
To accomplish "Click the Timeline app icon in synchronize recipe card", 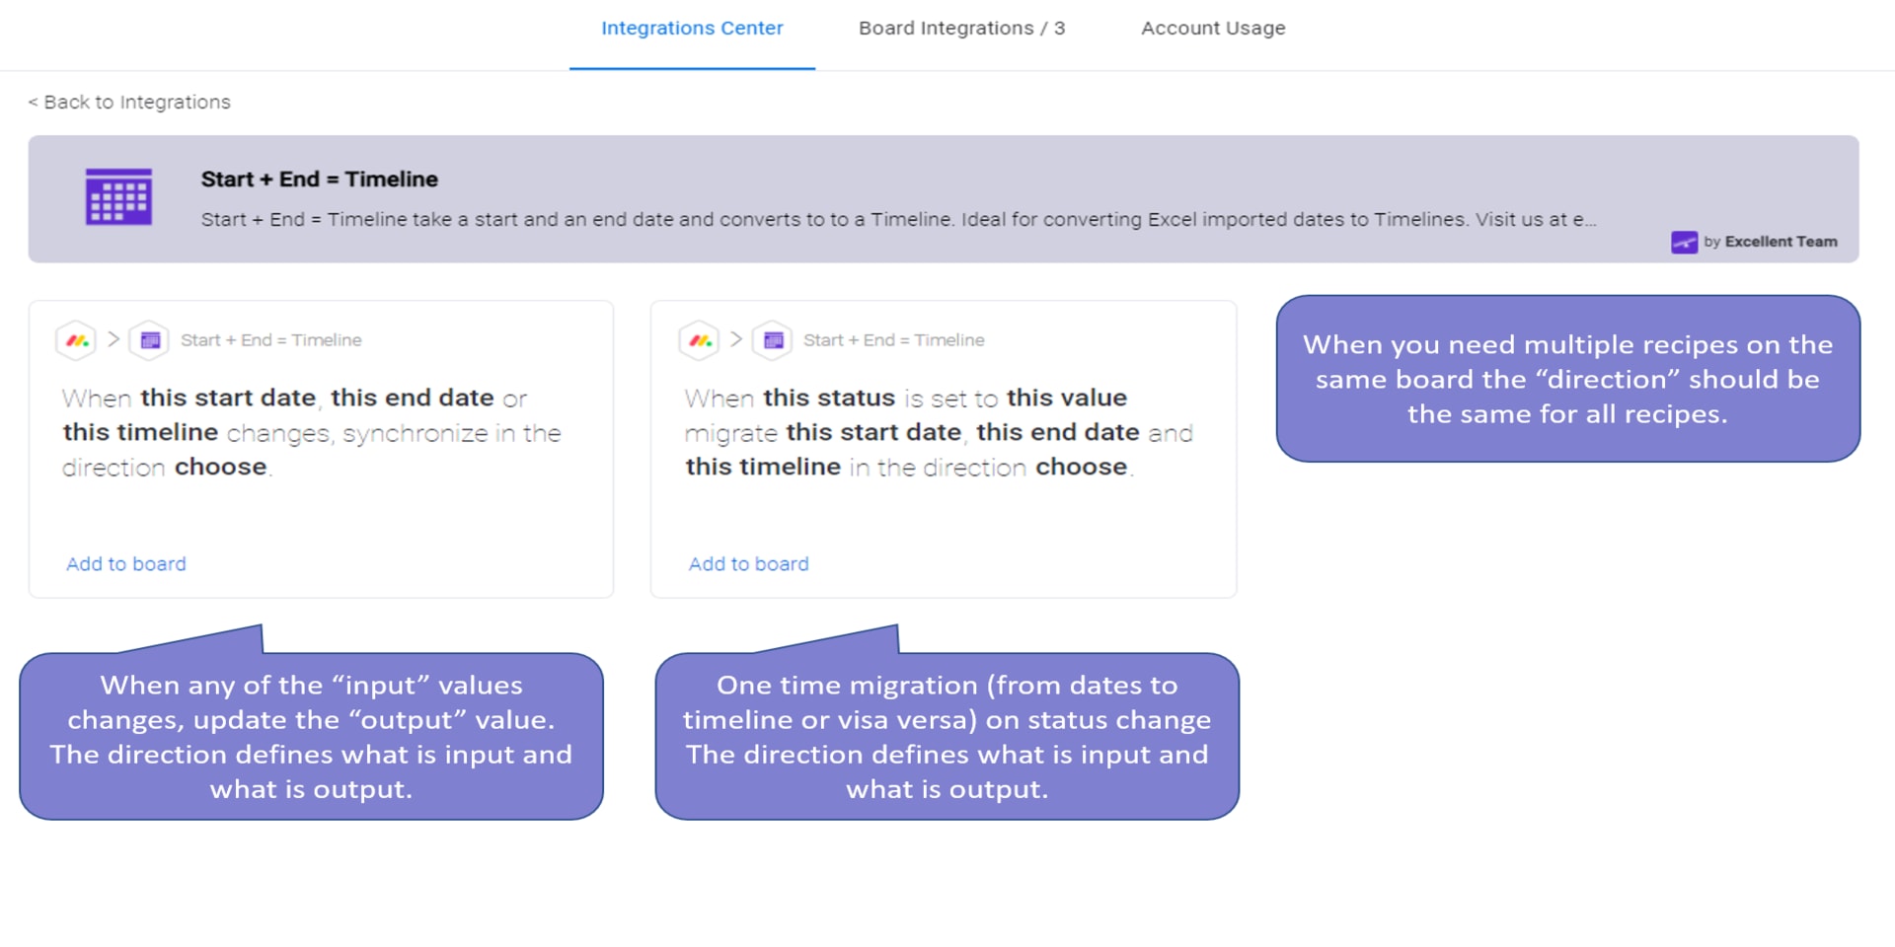I will (150, 340).
